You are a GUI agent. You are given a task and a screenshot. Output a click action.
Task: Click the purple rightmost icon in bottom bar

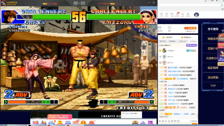(x=150, y=122)
